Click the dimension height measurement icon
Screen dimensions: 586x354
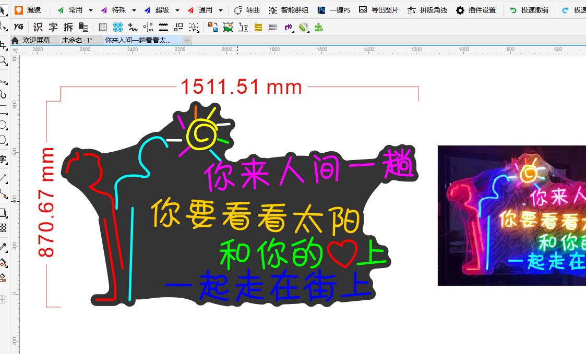pyautogui.click(x=243, y=27)
